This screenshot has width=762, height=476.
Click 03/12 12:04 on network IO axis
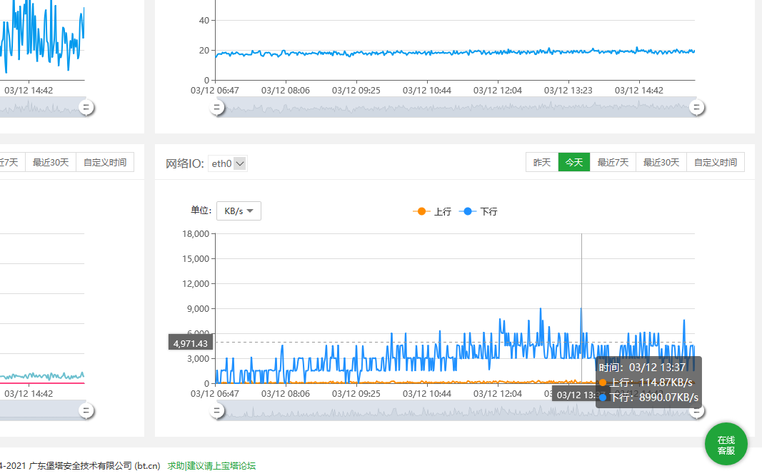[x=498, y=393]
